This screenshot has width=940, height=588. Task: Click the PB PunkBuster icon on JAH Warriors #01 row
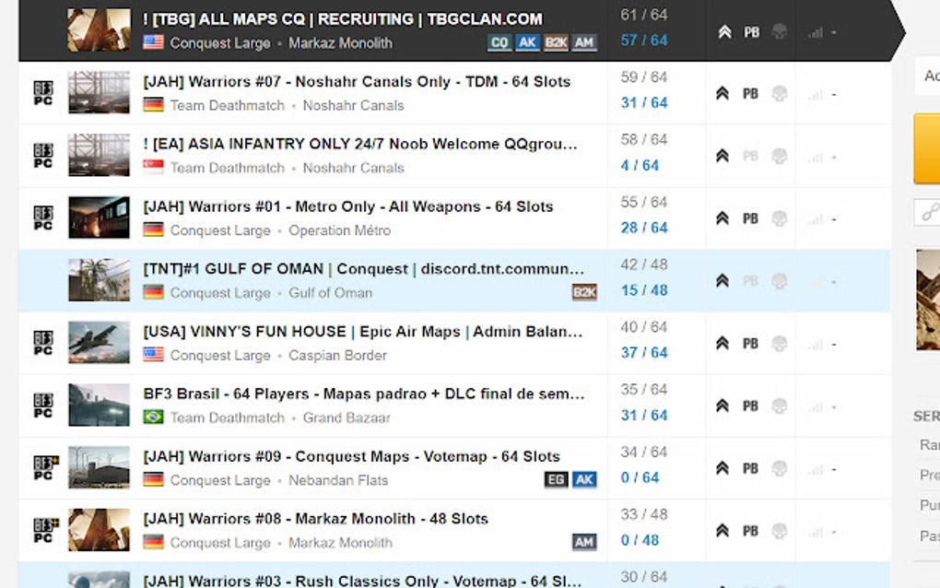point(750,218)
